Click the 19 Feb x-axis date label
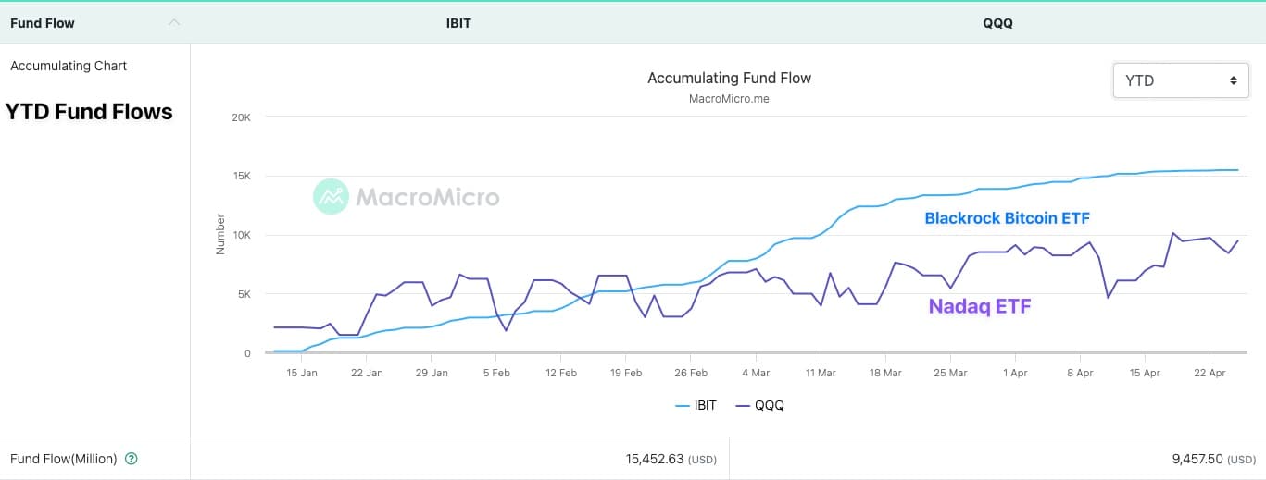 pyautogui.click(x=626, y=373)
